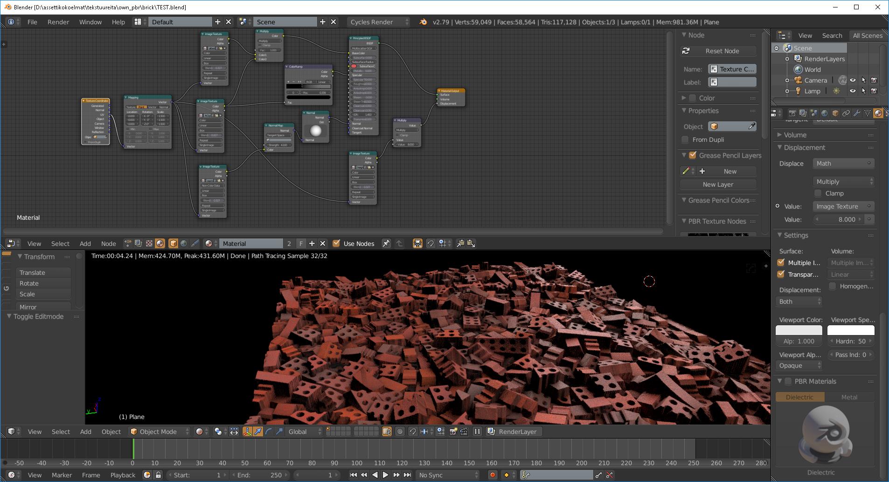Click the grease pencil draw pencil icon
The height and width of the screenshot is (482, 889).
[x=686, y=171]
